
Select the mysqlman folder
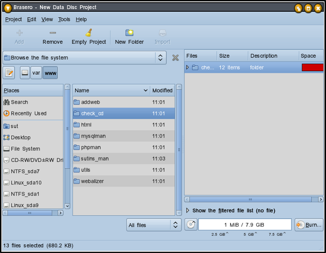[124, 136]
